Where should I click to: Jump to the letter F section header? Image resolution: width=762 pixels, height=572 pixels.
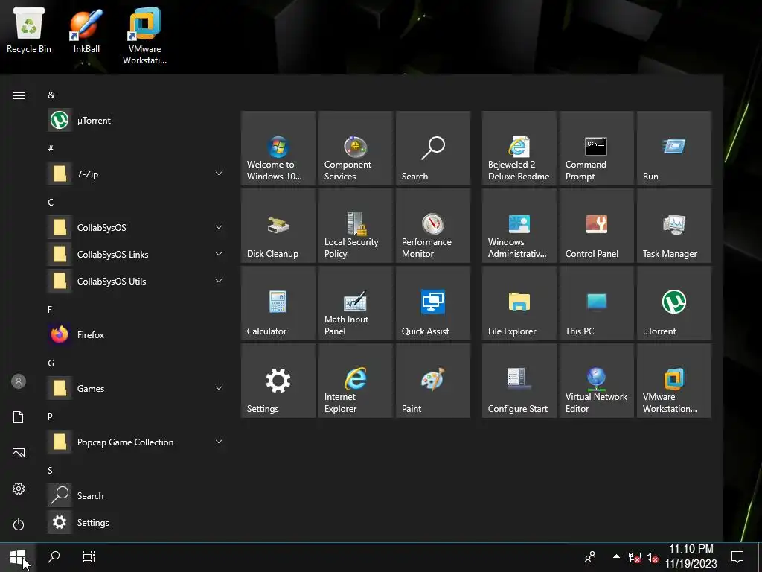pos(50,309)
